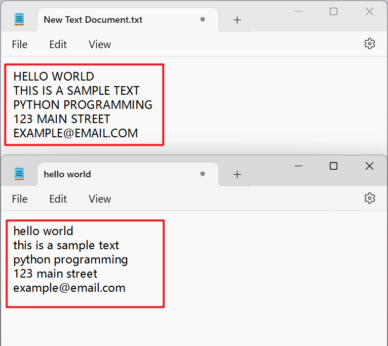The width and height of the screenshot is (388, 346).
Task: Click unsaved dot on the hello world tab
Action: [203, 174]
